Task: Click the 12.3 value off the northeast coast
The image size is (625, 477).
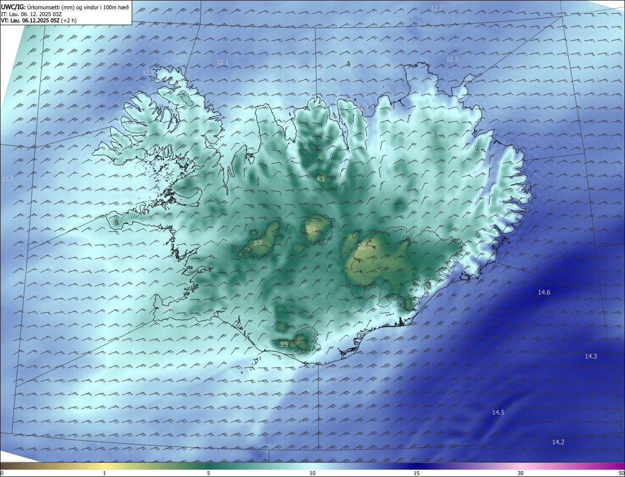Action: click(452, 59)
